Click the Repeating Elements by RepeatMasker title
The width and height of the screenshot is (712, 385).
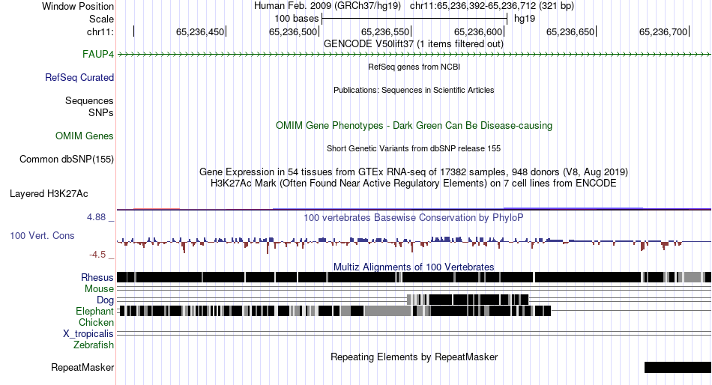click(414, 357)
